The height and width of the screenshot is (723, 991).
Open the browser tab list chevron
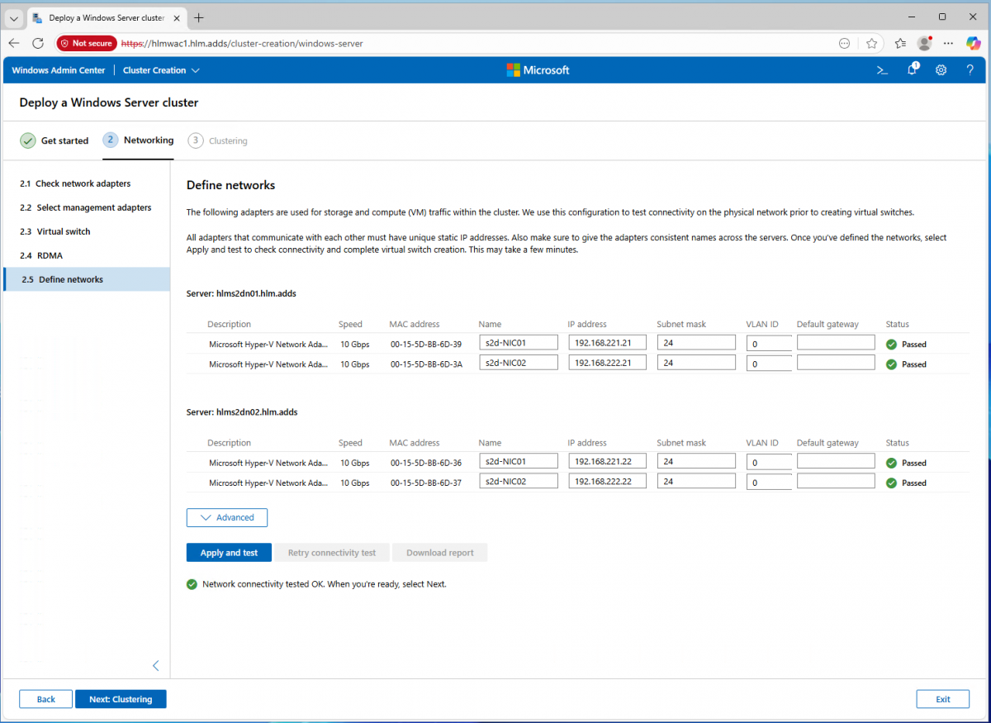tap(14, 17)
